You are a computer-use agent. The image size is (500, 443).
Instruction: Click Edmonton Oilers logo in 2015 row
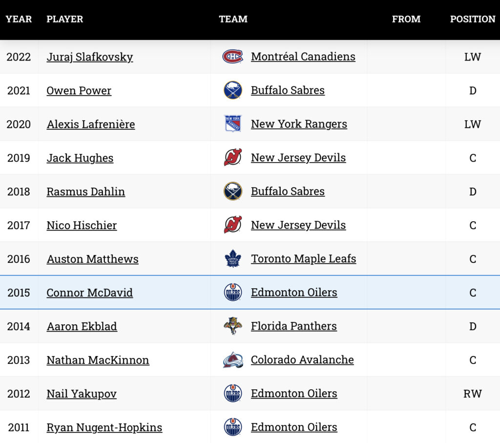pos(232,293)
